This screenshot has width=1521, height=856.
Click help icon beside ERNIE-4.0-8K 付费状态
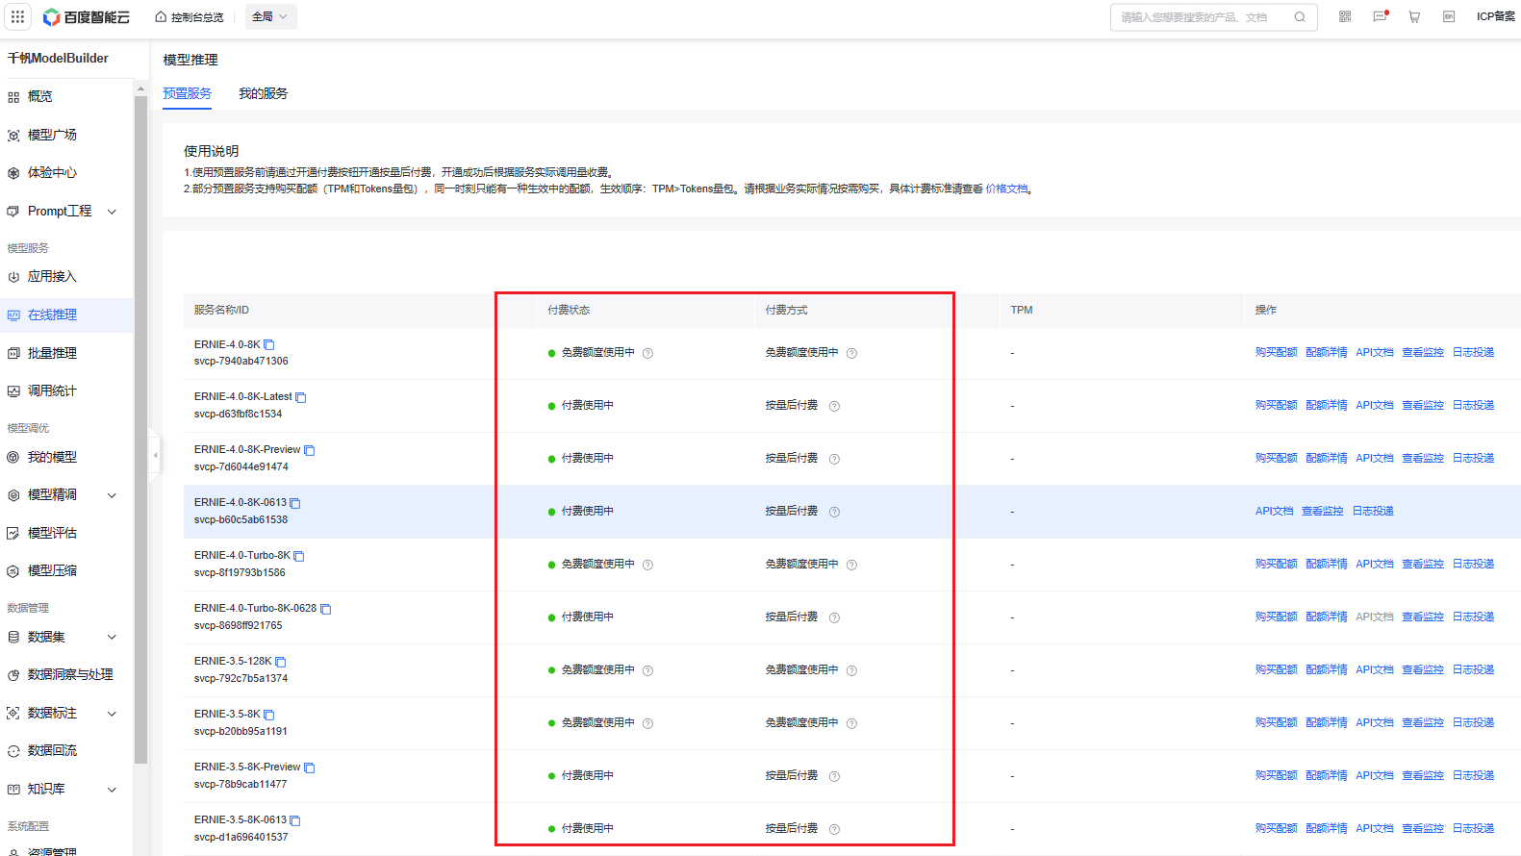pos(648,353)
